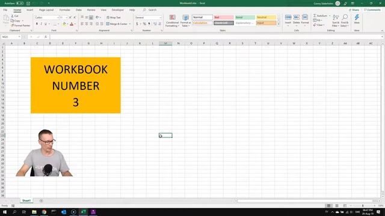Open the text Orientation menu
The width and height of the screenshot is (385, 216).
click(98, 17)
